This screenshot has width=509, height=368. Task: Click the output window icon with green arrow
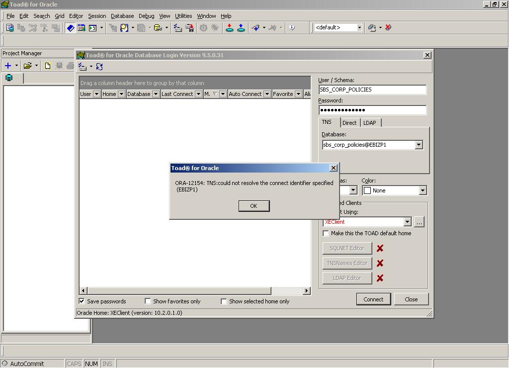(x=93, y=28)
